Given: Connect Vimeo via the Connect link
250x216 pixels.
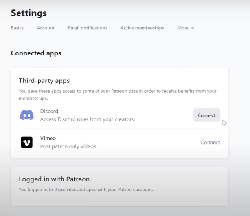Looking at the screenshot, I should click(x=210, y=142).
